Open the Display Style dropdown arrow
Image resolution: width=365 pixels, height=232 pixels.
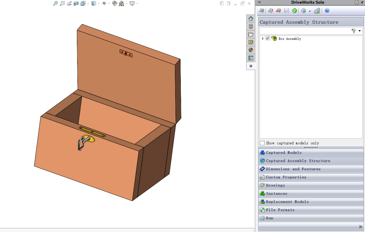(x=99, y=4)
